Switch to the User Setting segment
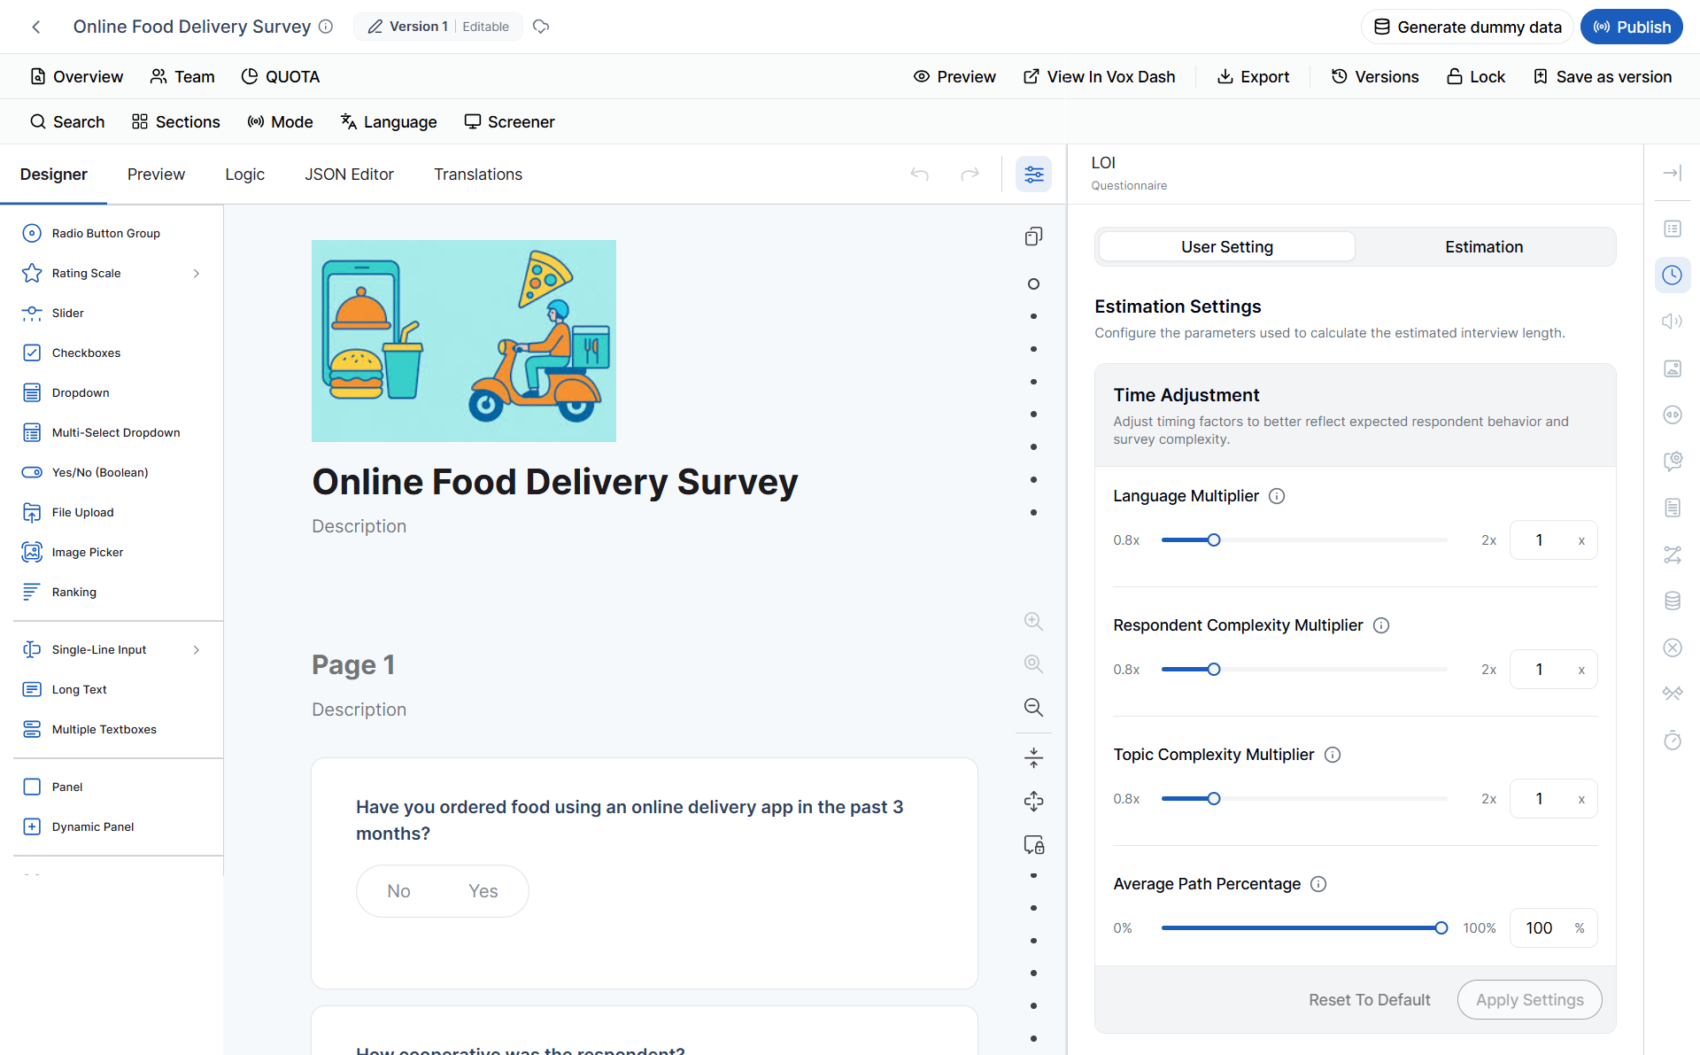 tap(1227, 247)
